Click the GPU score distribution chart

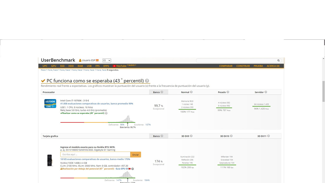(x=98, y=175)
